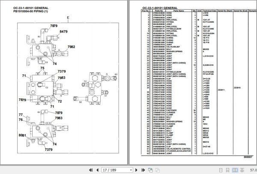Click the CYLINDER,ACCELERATOR row name
The image size is (257, 174).
click(179, 151)
